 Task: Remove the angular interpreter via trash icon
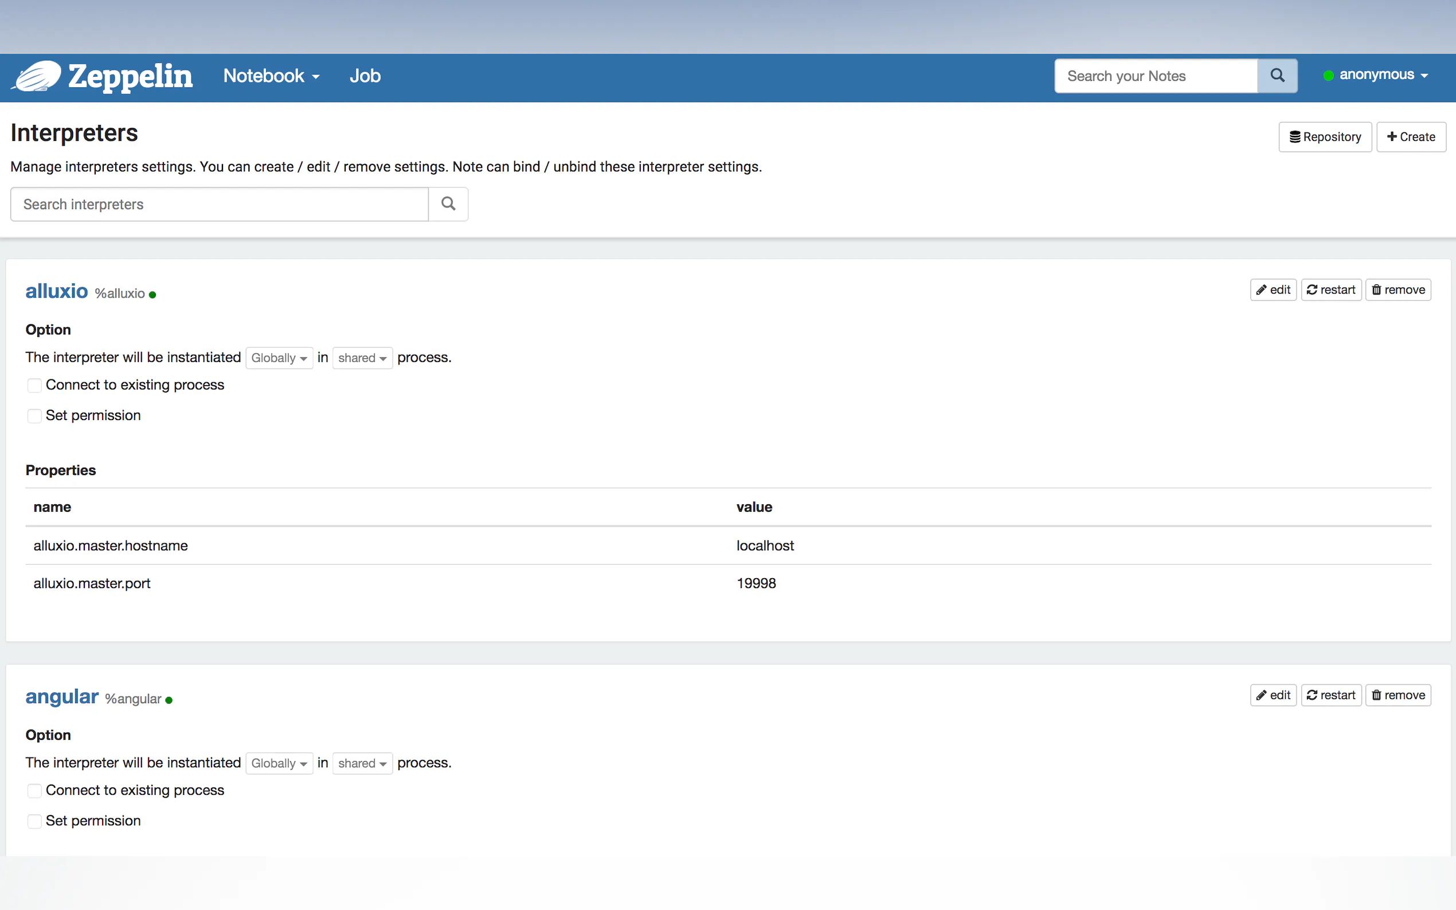[1376, 695]
